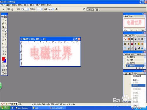Screen dimensions: 147x110
Task: Switch to standard screen mode
Action: click(3, 70)
